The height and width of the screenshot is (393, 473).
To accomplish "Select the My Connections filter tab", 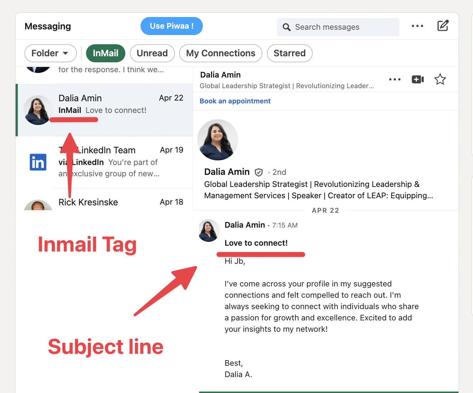I will (x=221, y=53).
